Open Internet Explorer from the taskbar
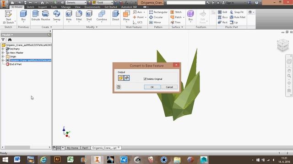Viewport: 293px width, 164px height. (x=43, y=160)
